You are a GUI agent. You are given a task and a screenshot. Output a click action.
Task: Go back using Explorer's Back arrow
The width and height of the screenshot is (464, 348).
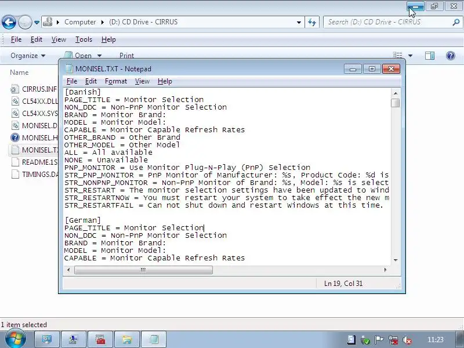[9, 22]
